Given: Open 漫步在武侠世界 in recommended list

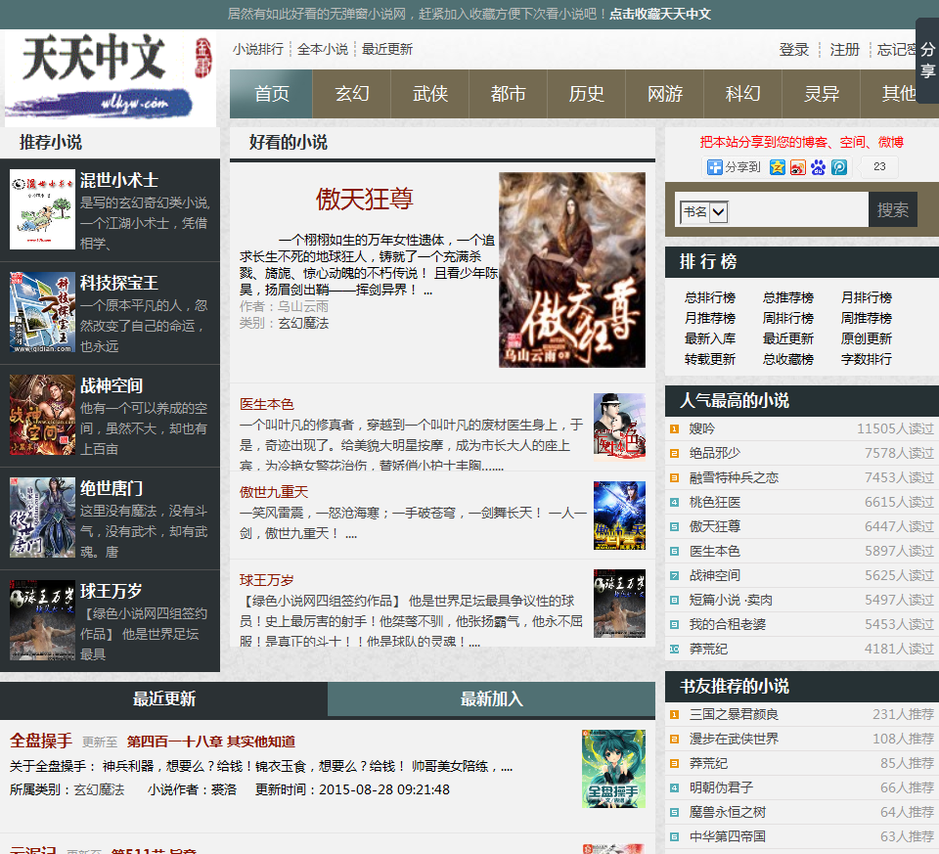Looking at the screenshot, I should coord(734,739).
